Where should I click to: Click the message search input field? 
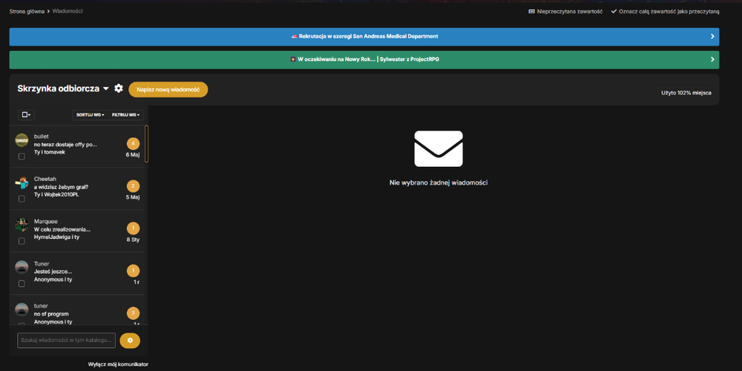(66, 341)
